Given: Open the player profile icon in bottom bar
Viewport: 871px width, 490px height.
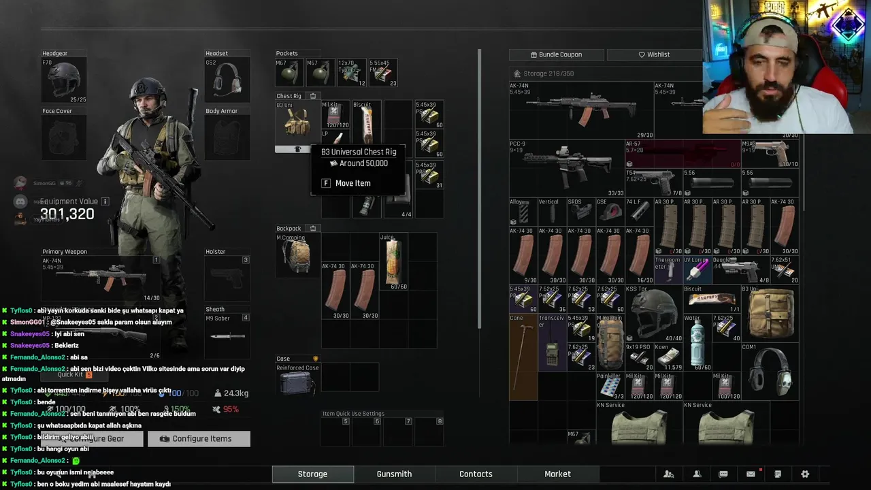Looking at the screenshot, I should click(x=697, y=474).
